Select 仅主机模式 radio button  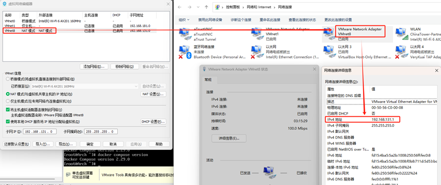(8, 101)
